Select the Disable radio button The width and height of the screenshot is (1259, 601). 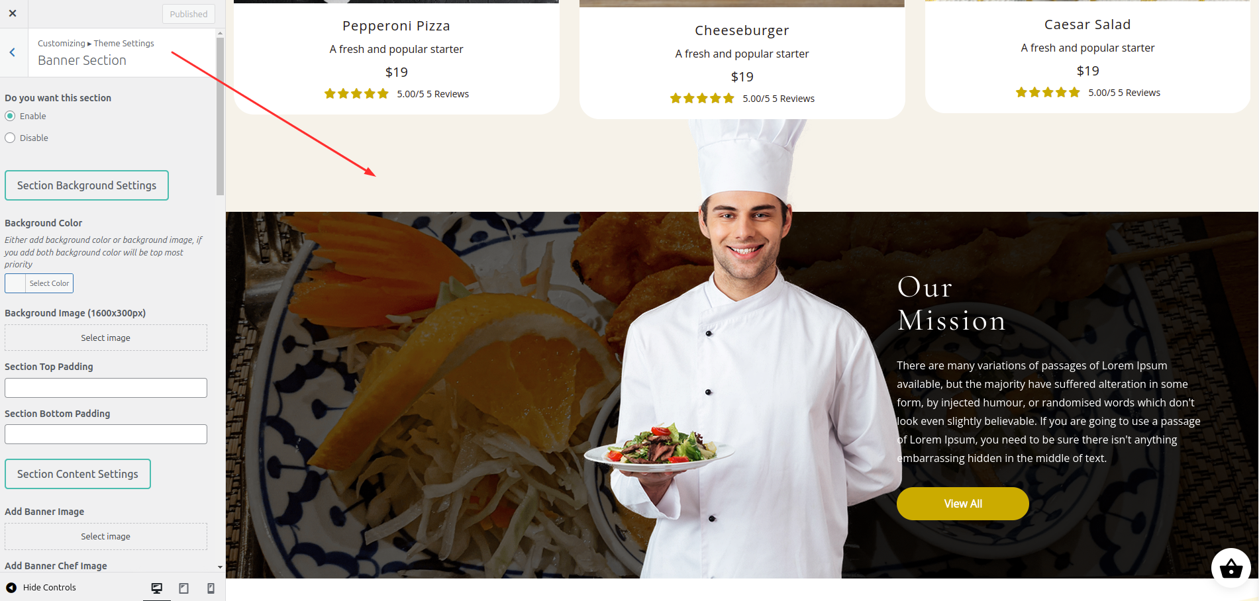pyautogui.click(x=10, y=138)
